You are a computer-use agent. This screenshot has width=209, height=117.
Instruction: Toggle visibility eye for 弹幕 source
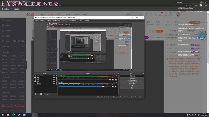[54, 78]
